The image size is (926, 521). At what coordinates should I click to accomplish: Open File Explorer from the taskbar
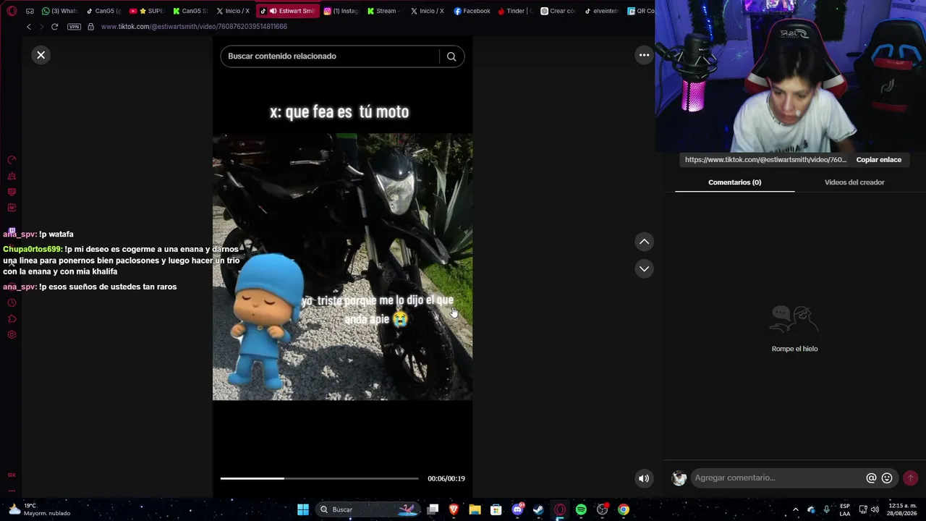pyautogui.click(x=475, y=509)
